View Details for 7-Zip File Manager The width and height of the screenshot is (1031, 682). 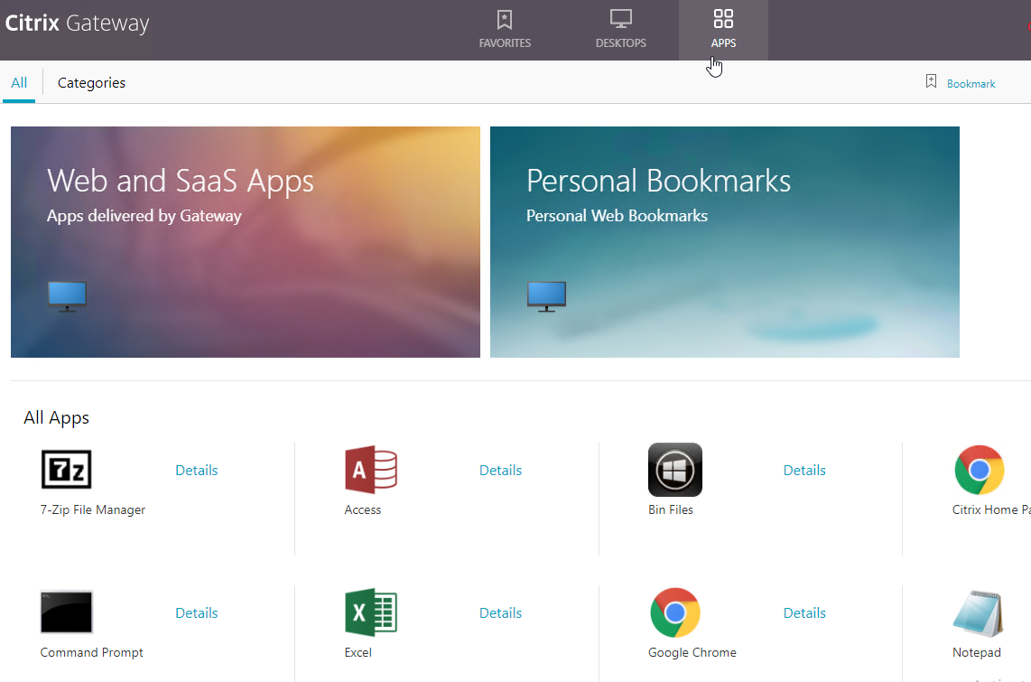[x=197, y=471]
